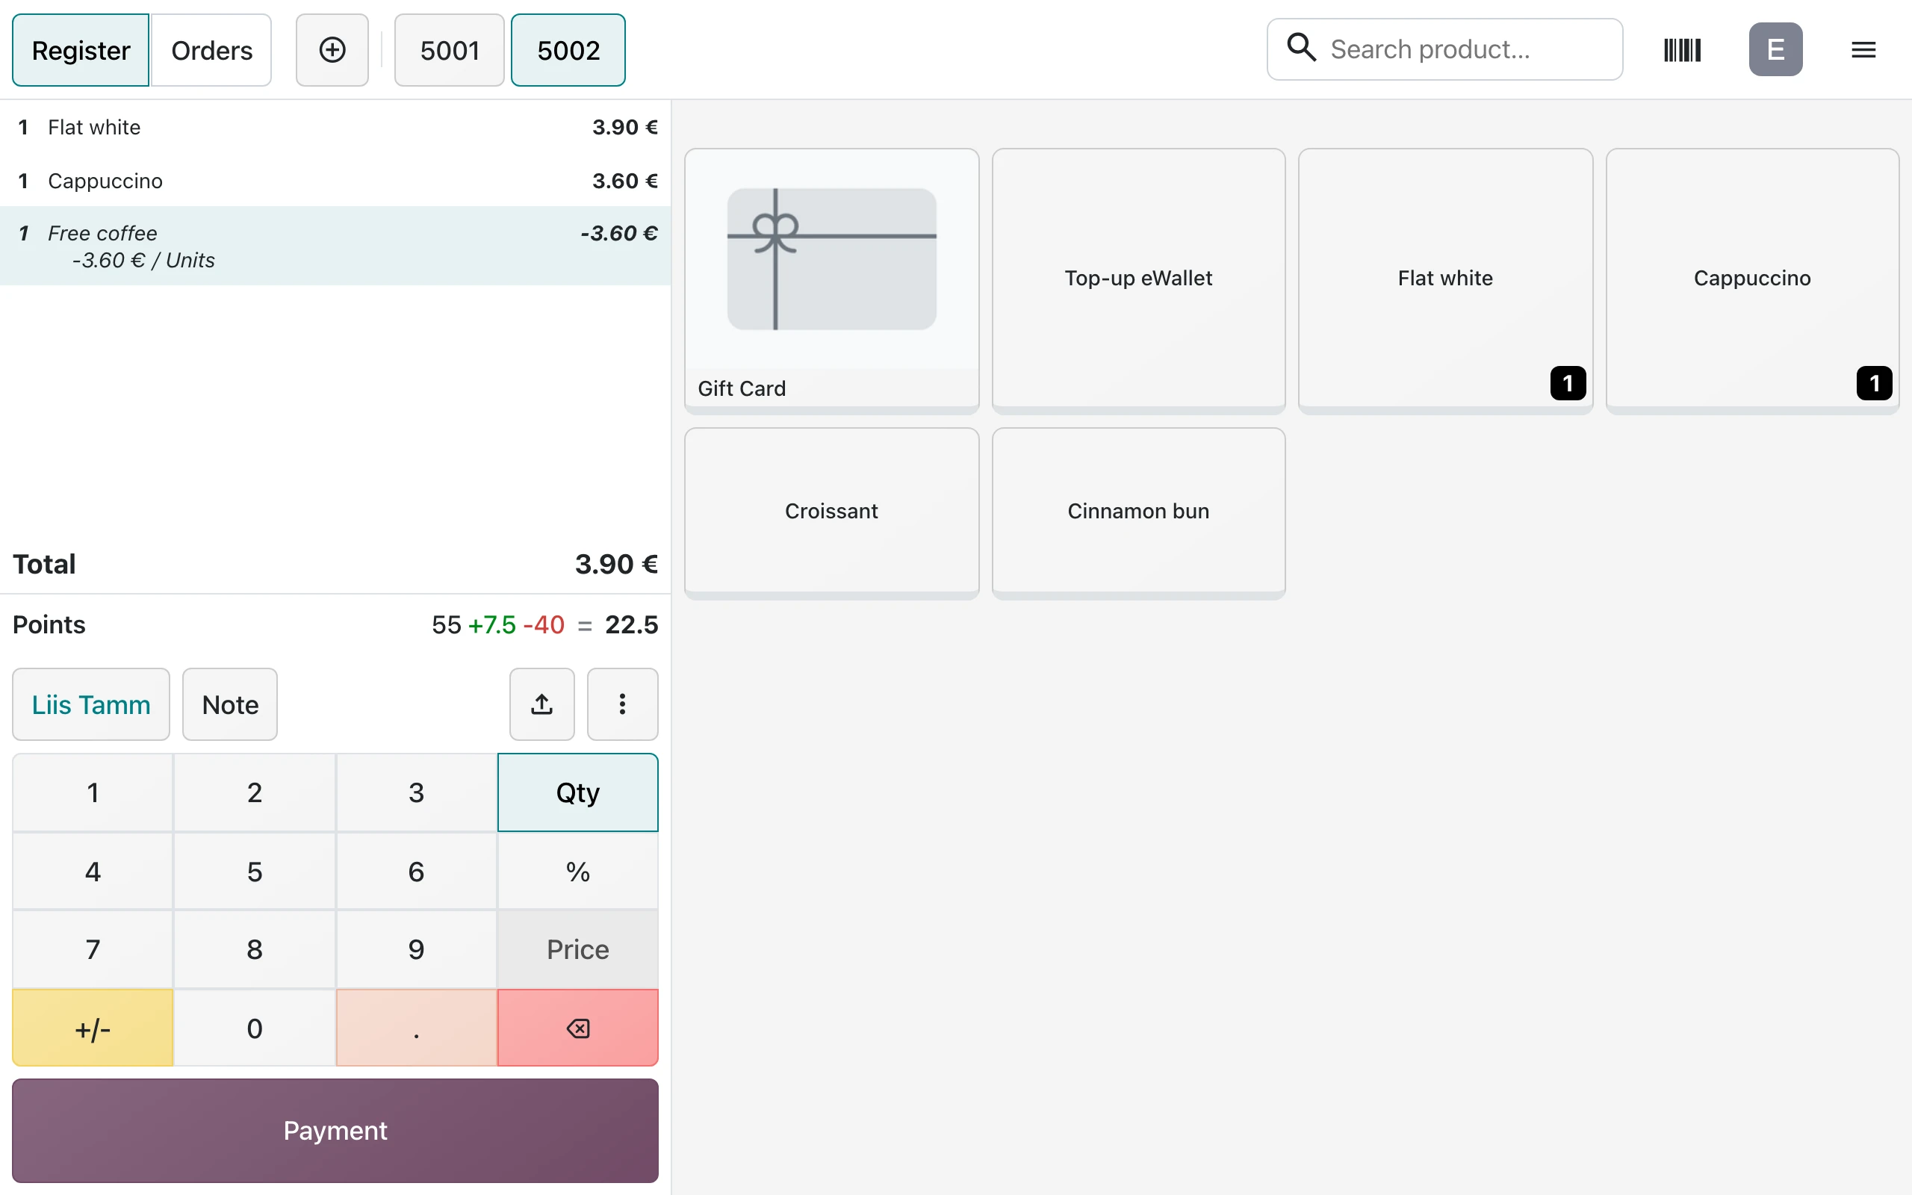Tap numpad key 0

pos(255,1028)
